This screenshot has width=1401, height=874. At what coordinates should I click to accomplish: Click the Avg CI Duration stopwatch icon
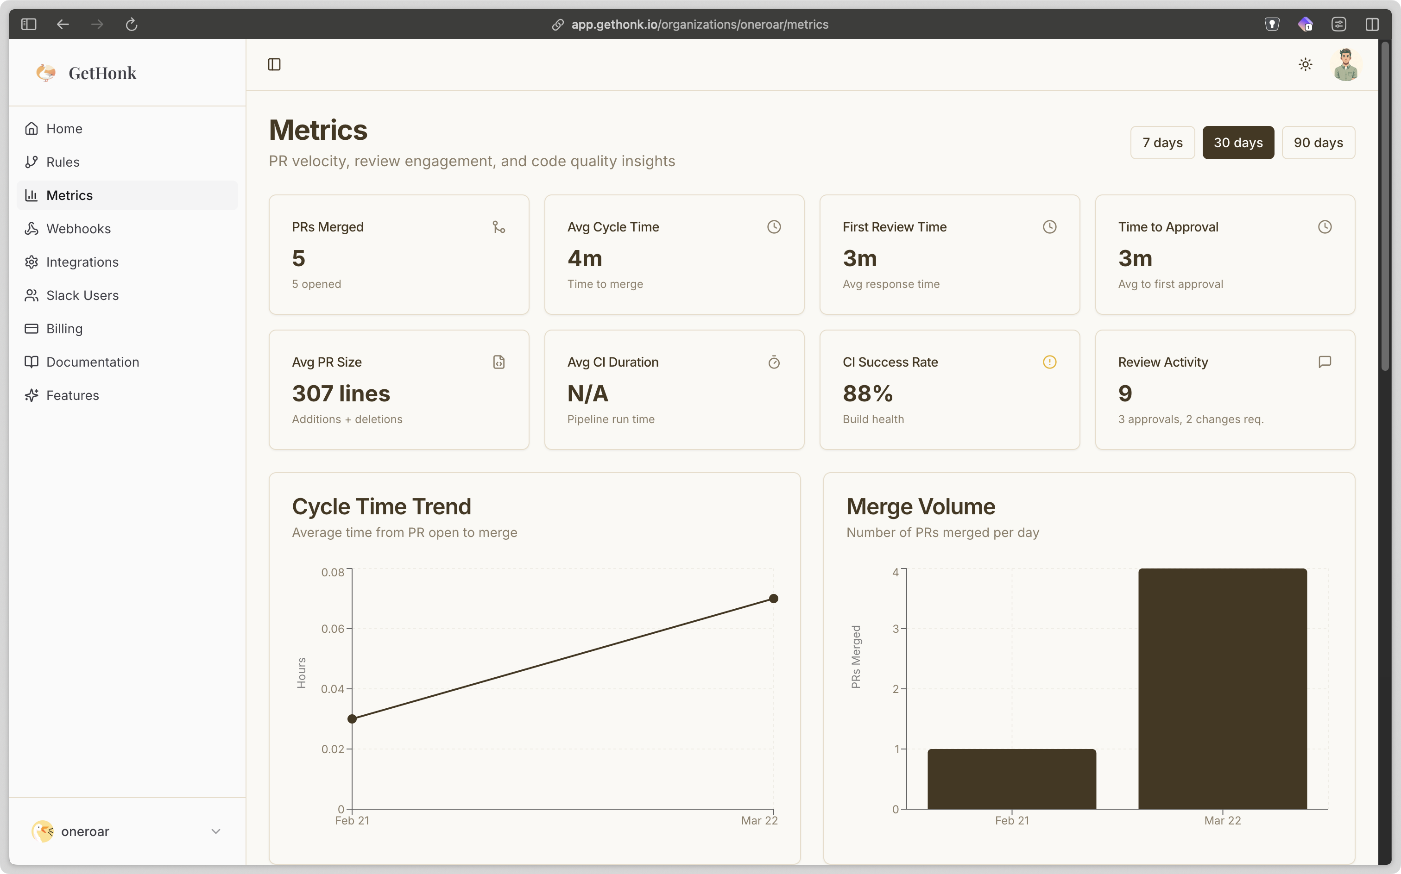[774, 362]
